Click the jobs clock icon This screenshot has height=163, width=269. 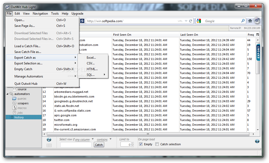tap(14, 112)
